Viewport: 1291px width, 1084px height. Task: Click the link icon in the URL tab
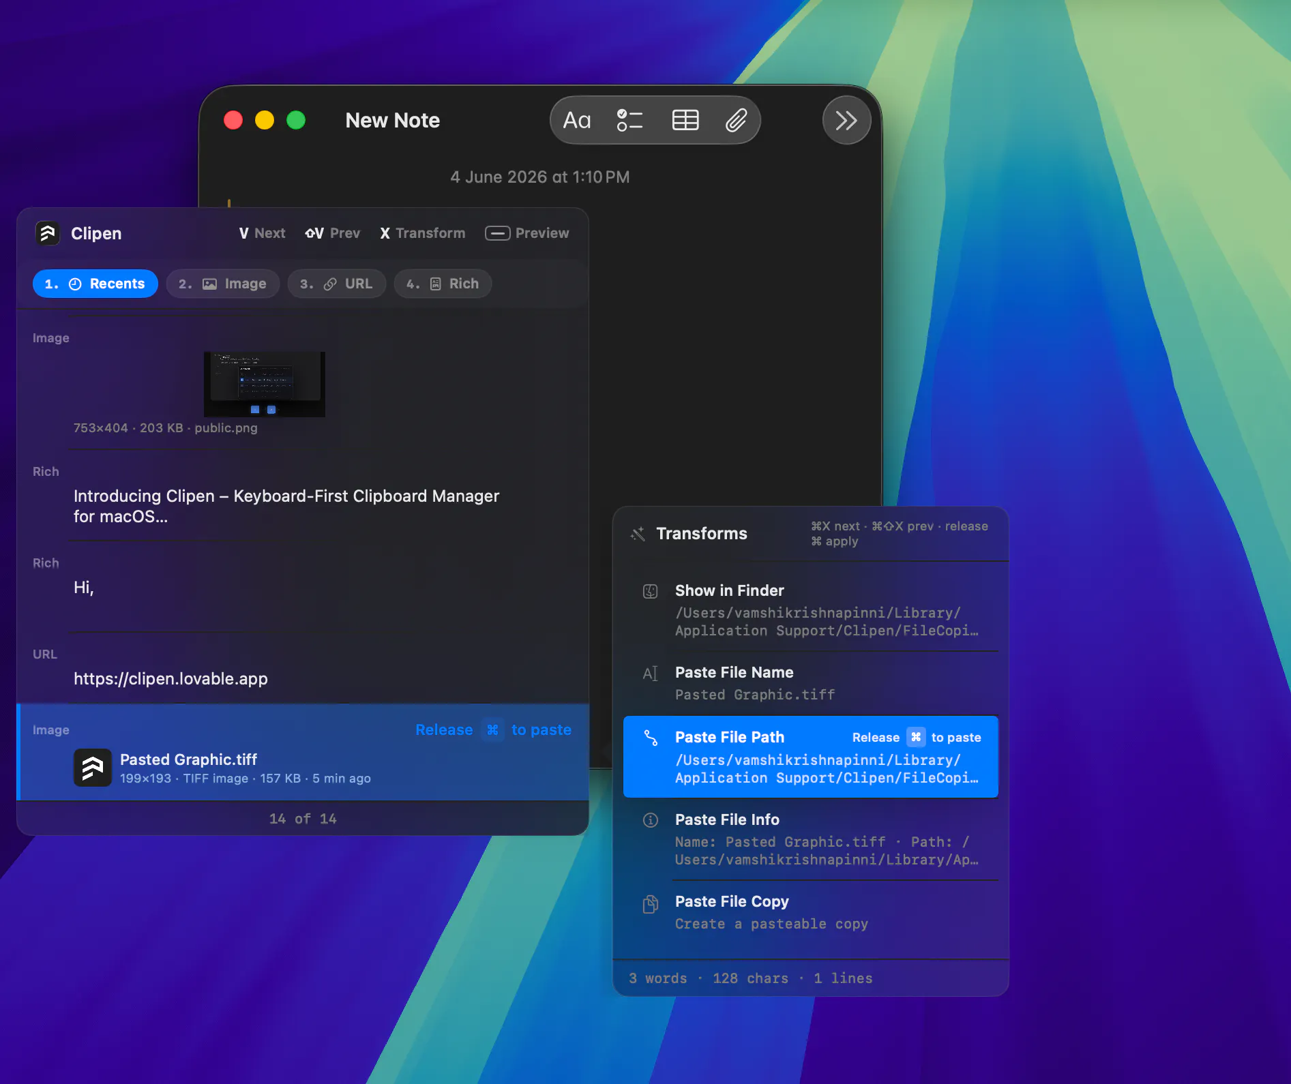click(330, 284)
